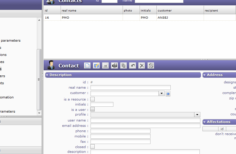Delete the contact using the X icon
This screenshot has height=154, width=236.
(142, 66)
